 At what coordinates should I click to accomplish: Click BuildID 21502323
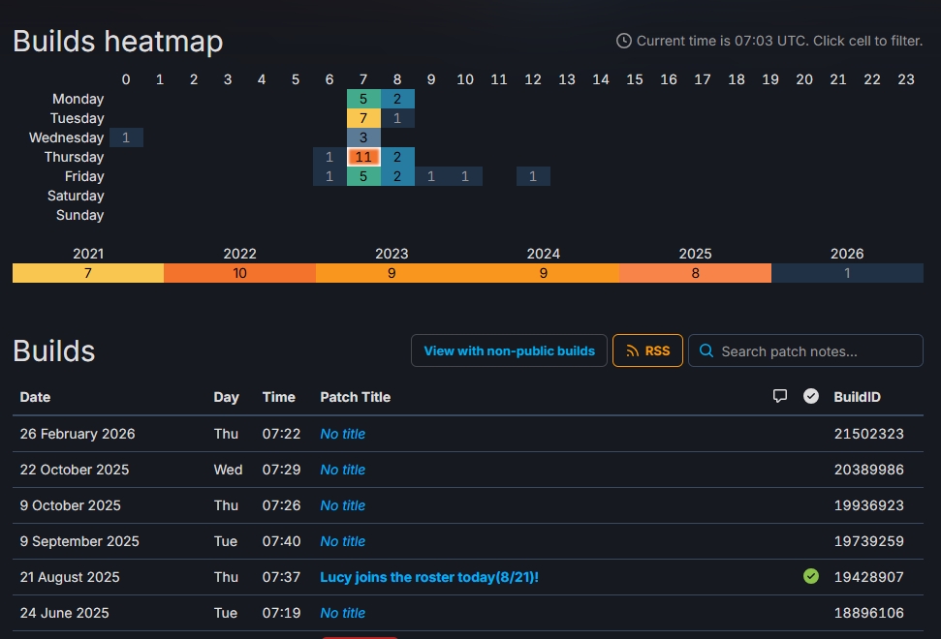(869, 434)
